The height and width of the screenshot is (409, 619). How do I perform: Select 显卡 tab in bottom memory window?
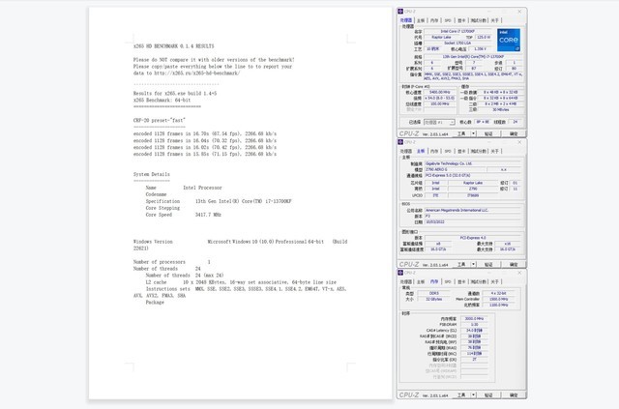[x=461, y=282]
